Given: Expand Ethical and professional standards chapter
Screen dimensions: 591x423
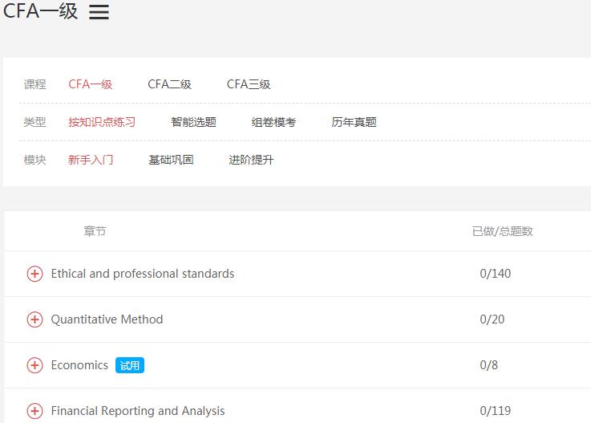Looking at the screenshot, I should (x=34, y=274).
